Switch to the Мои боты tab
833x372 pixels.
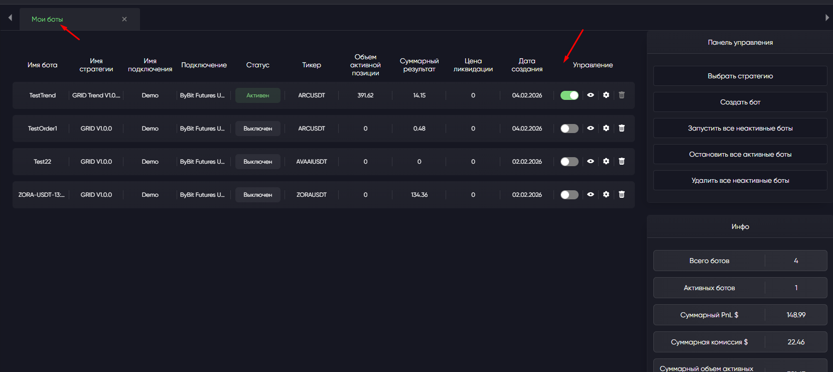[x=47, y=19]
